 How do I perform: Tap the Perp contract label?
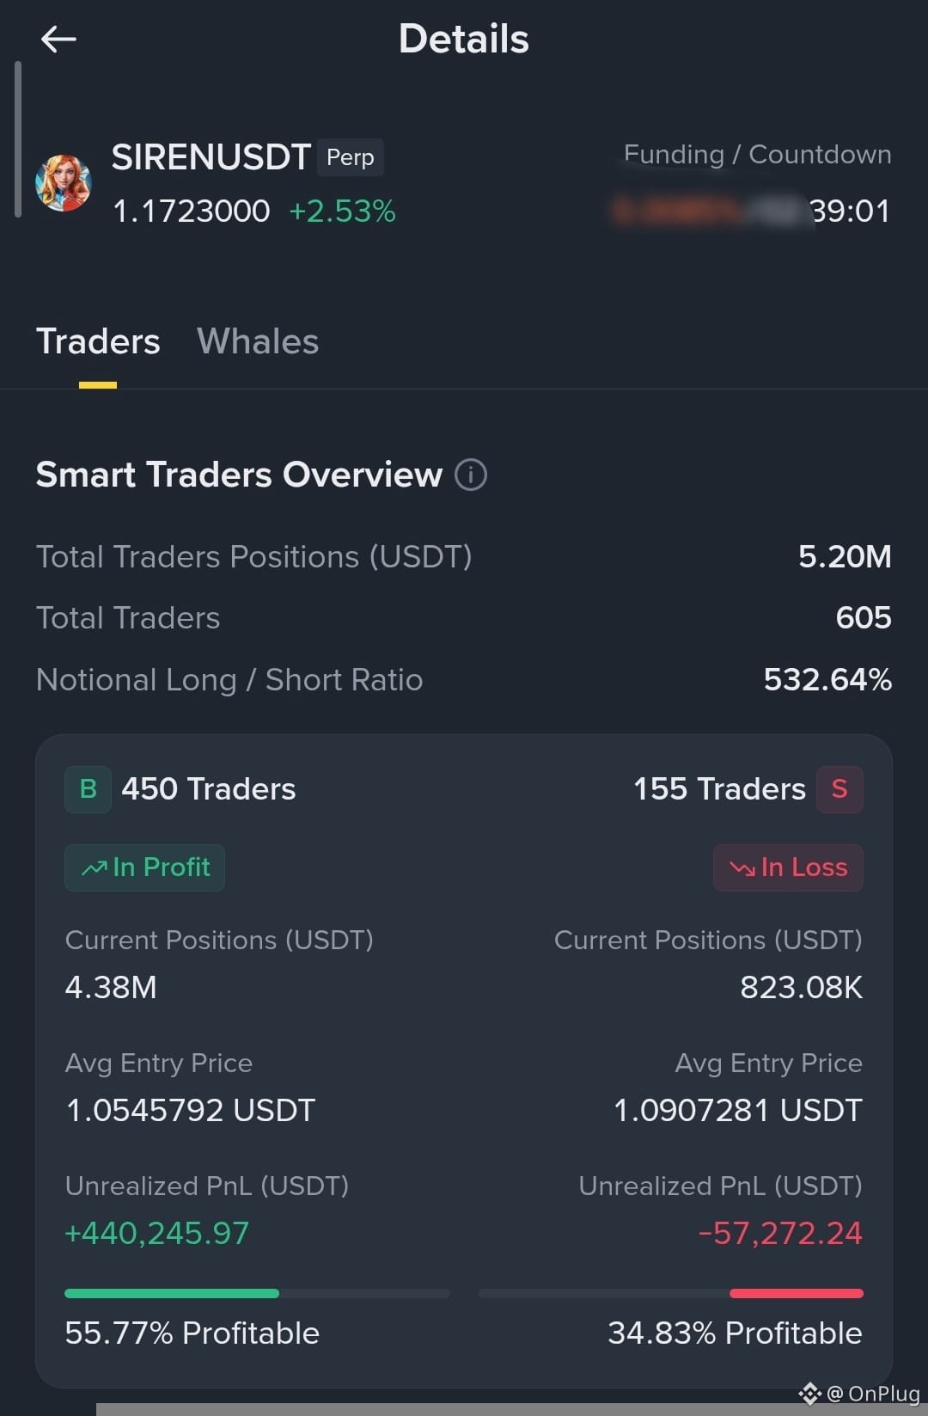point(351,157)
